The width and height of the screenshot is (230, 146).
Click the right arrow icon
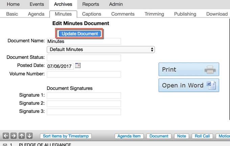(x=14, y=136)
